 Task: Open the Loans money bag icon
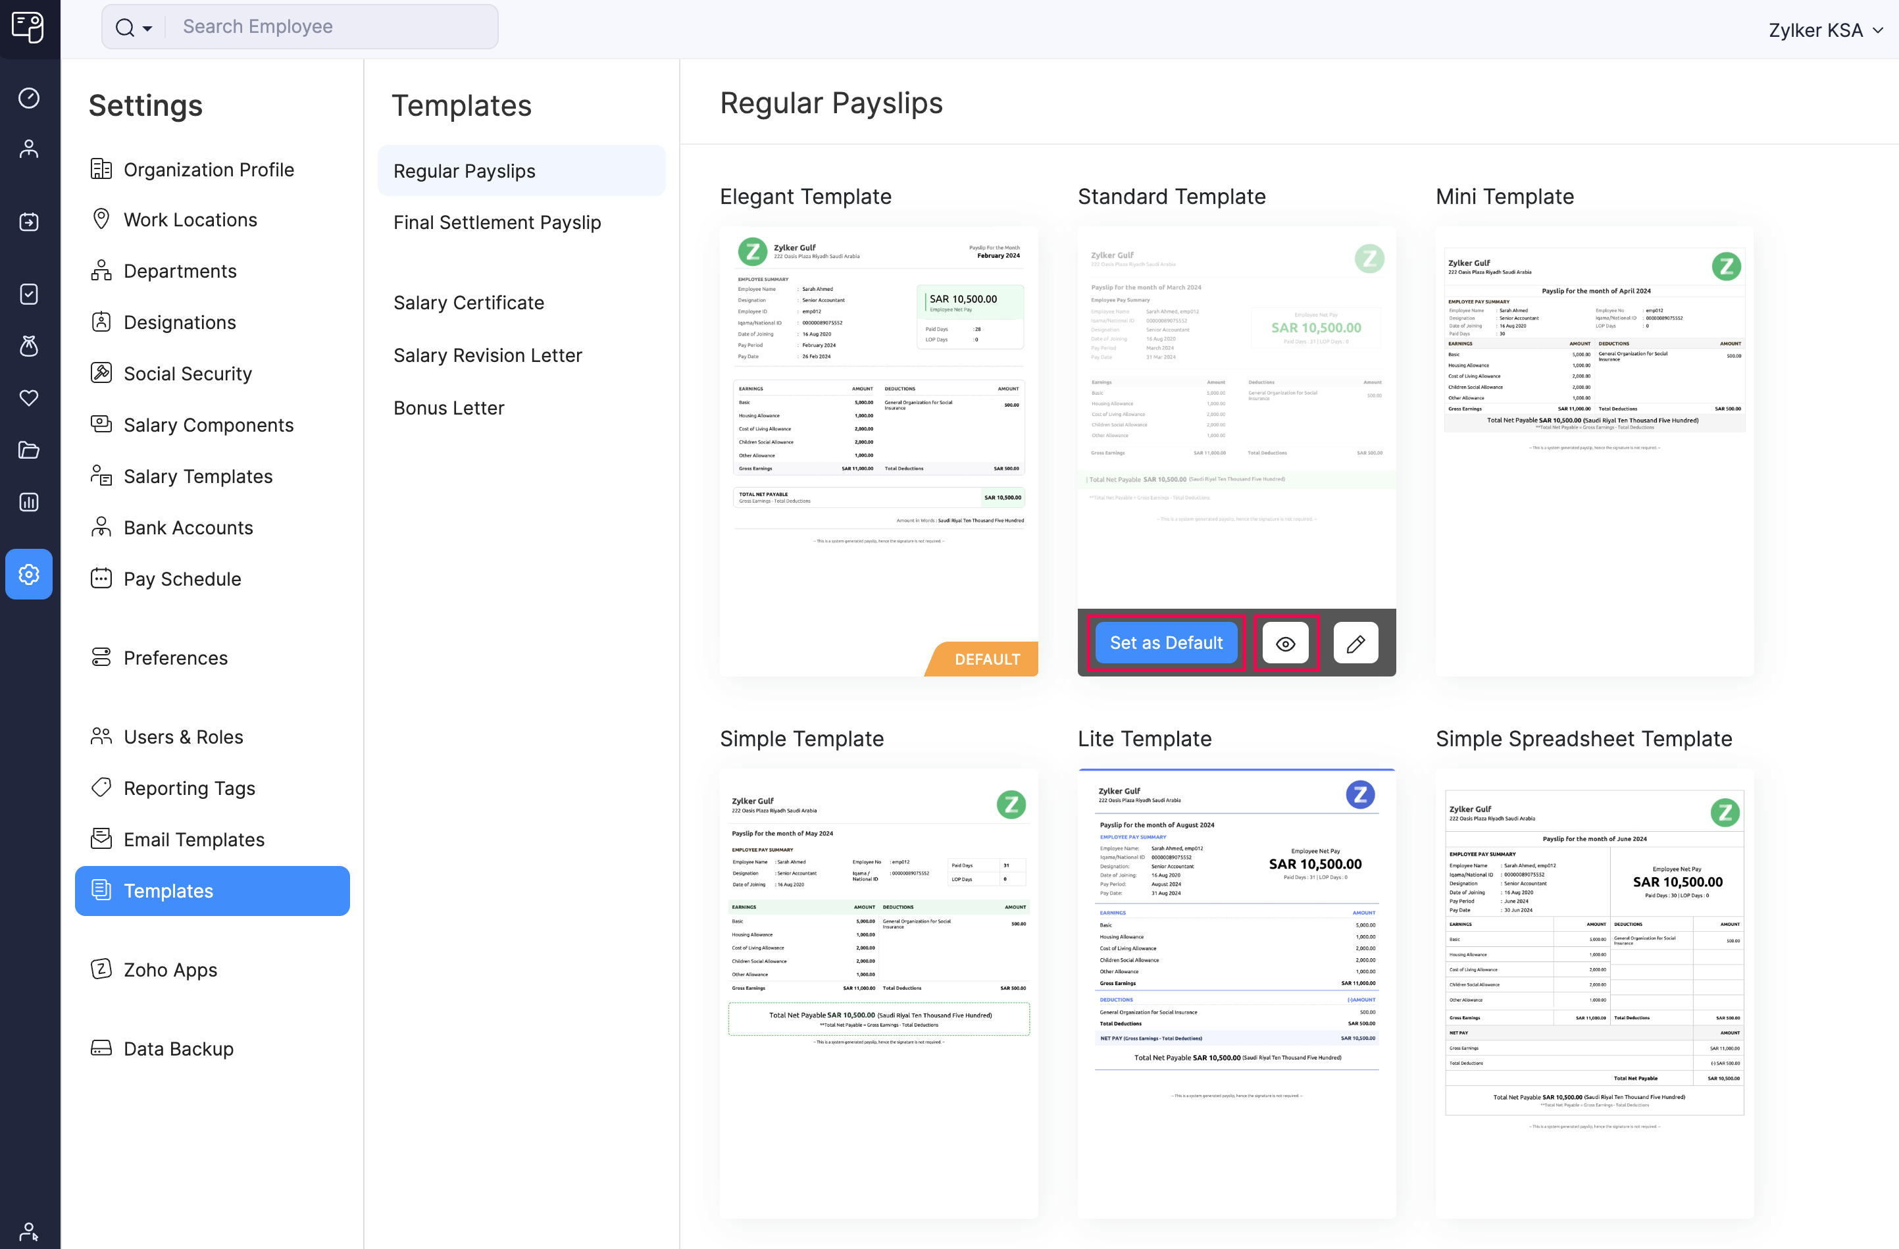tap(29, 345)
